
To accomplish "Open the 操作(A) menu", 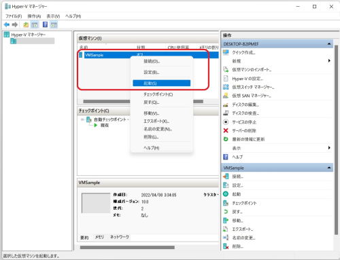I will [x=34, y=16].
